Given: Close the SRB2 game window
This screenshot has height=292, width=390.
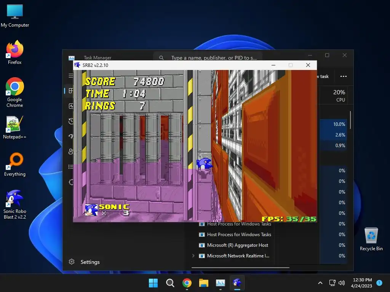Looking at the screenshot, I should 308,65.
